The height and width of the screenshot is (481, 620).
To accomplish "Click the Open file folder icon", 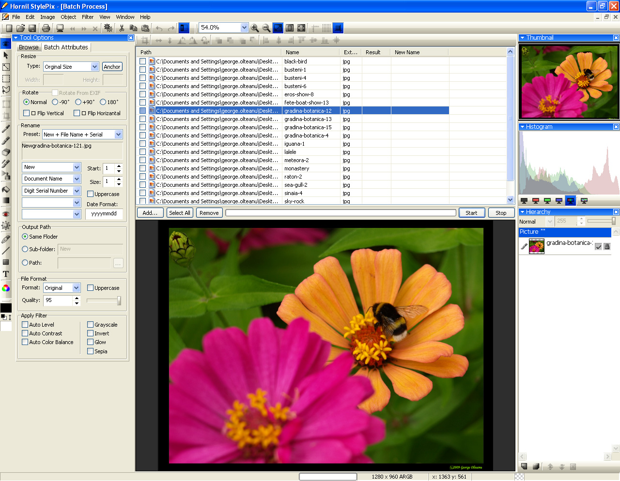I will (x=20, y=28).
